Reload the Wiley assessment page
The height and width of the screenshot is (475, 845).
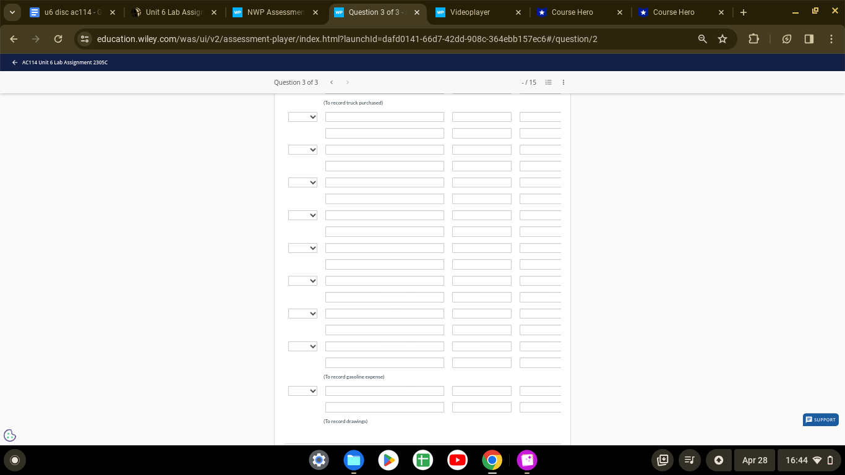point(58,39)
